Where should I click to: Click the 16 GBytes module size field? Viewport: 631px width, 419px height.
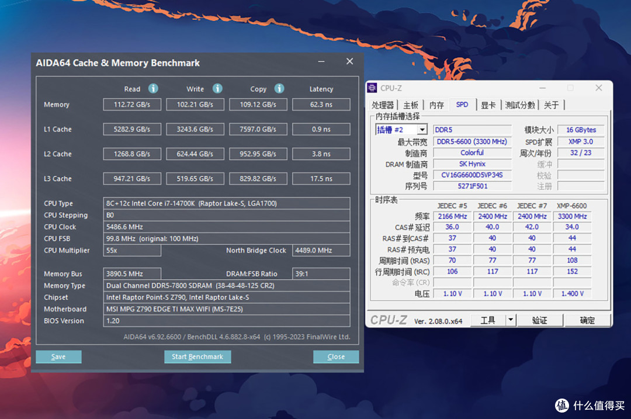[x=581, y=130]
